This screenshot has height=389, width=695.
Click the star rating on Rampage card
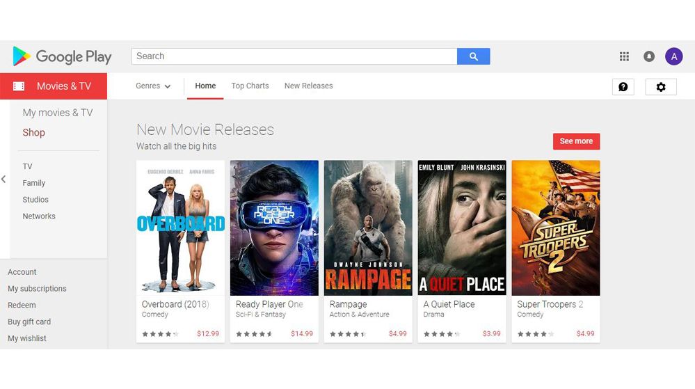click(x=348, y=334)
